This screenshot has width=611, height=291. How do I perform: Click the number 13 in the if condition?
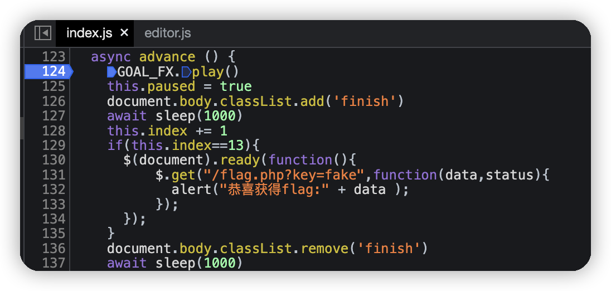click(x=236, y=145)
